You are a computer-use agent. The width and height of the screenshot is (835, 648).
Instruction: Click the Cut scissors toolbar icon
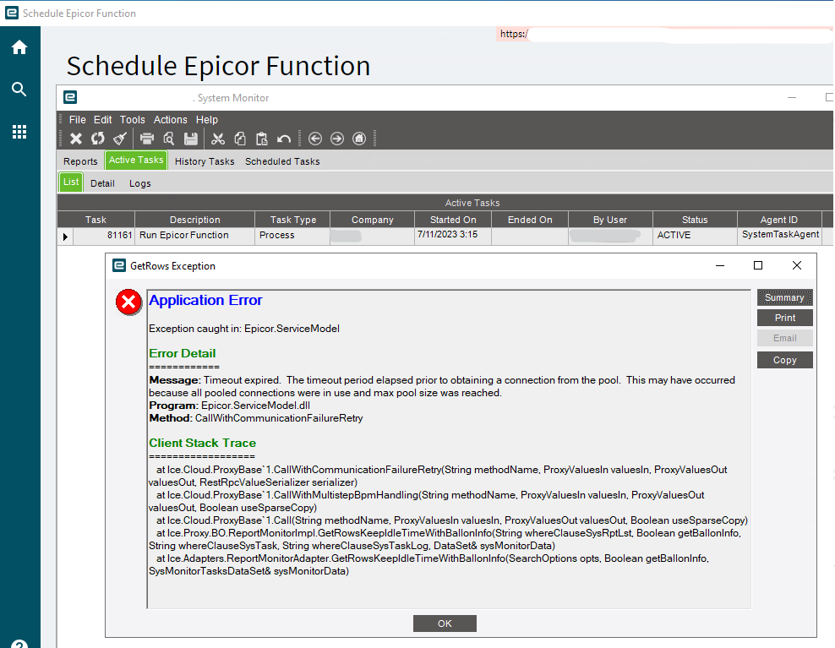point(218,139)
